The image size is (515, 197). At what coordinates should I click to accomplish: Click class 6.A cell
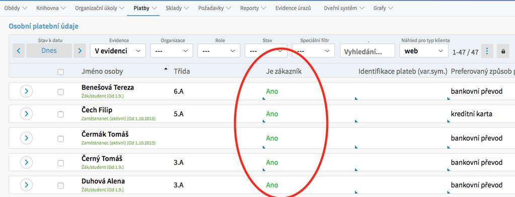(x=178, y=91)
